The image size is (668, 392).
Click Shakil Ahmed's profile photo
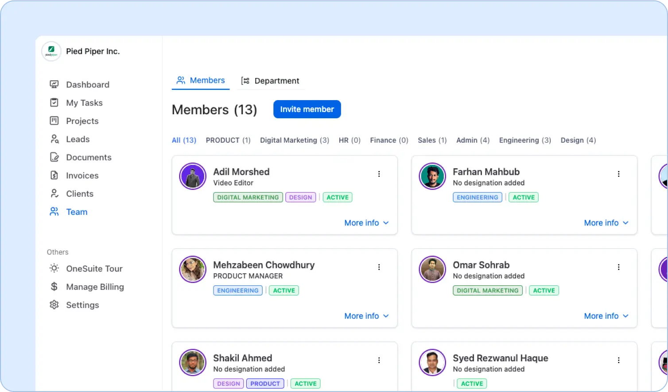click(x=193, y=362)
